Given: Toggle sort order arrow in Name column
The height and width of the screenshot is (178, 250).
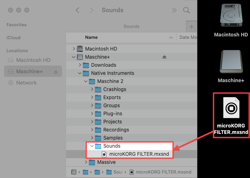Looking at the screenshot, I should tap(171, 38).
